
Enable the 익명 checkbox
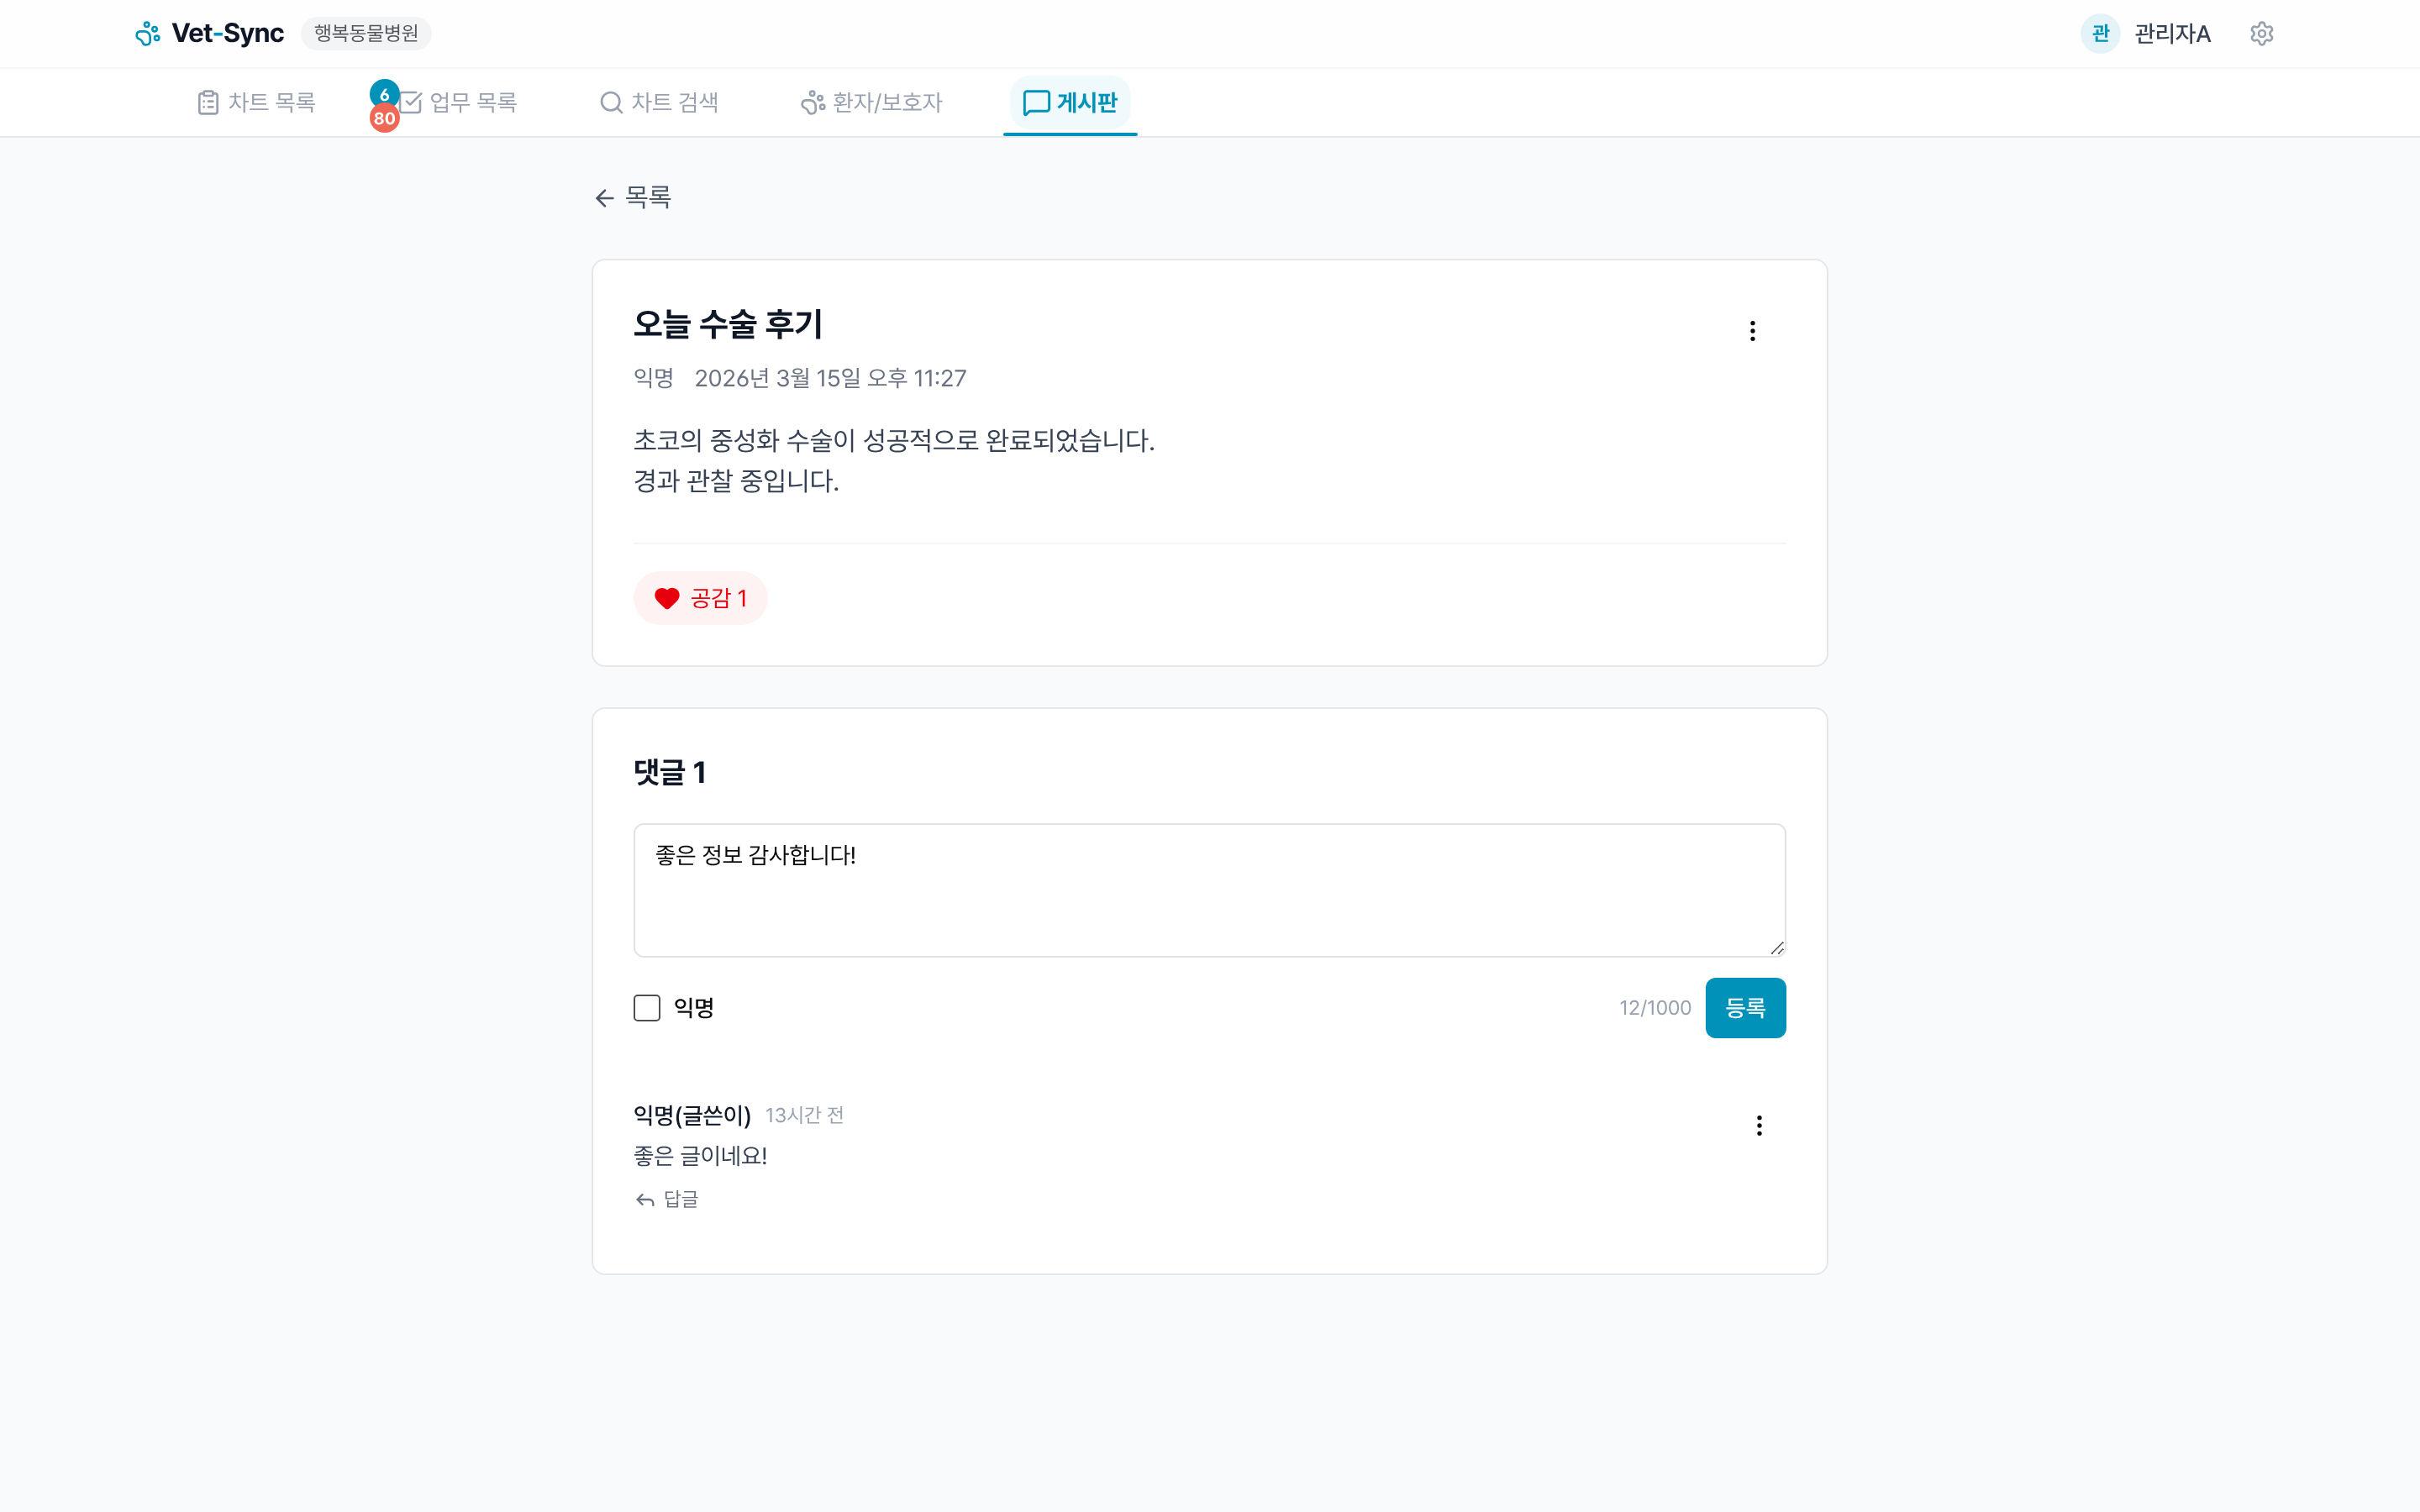coord(646,1007)
